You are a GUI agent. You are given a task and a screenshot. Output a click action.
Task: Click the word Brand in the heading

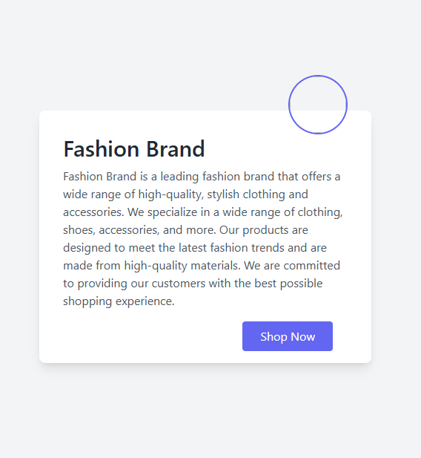click(176, 149)
